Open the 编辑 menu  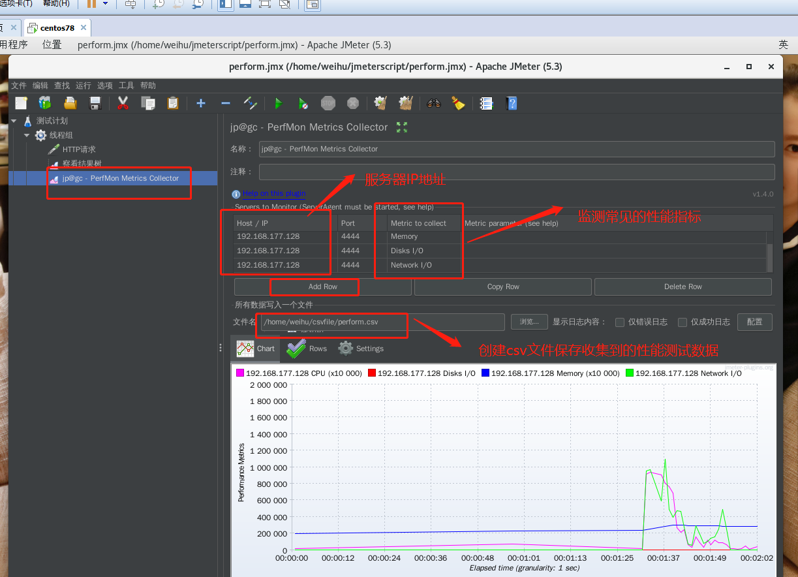(x=40, y=86)
